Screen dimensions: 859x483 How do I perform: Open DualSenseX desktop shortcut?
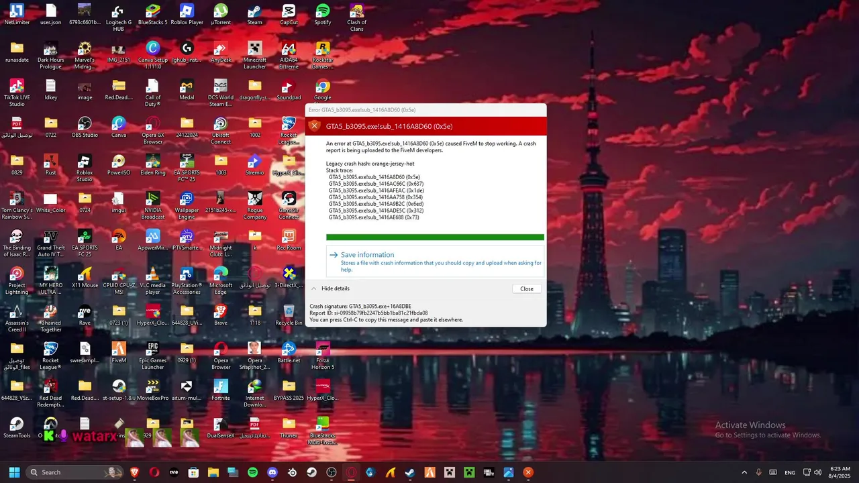pos(221,428)
